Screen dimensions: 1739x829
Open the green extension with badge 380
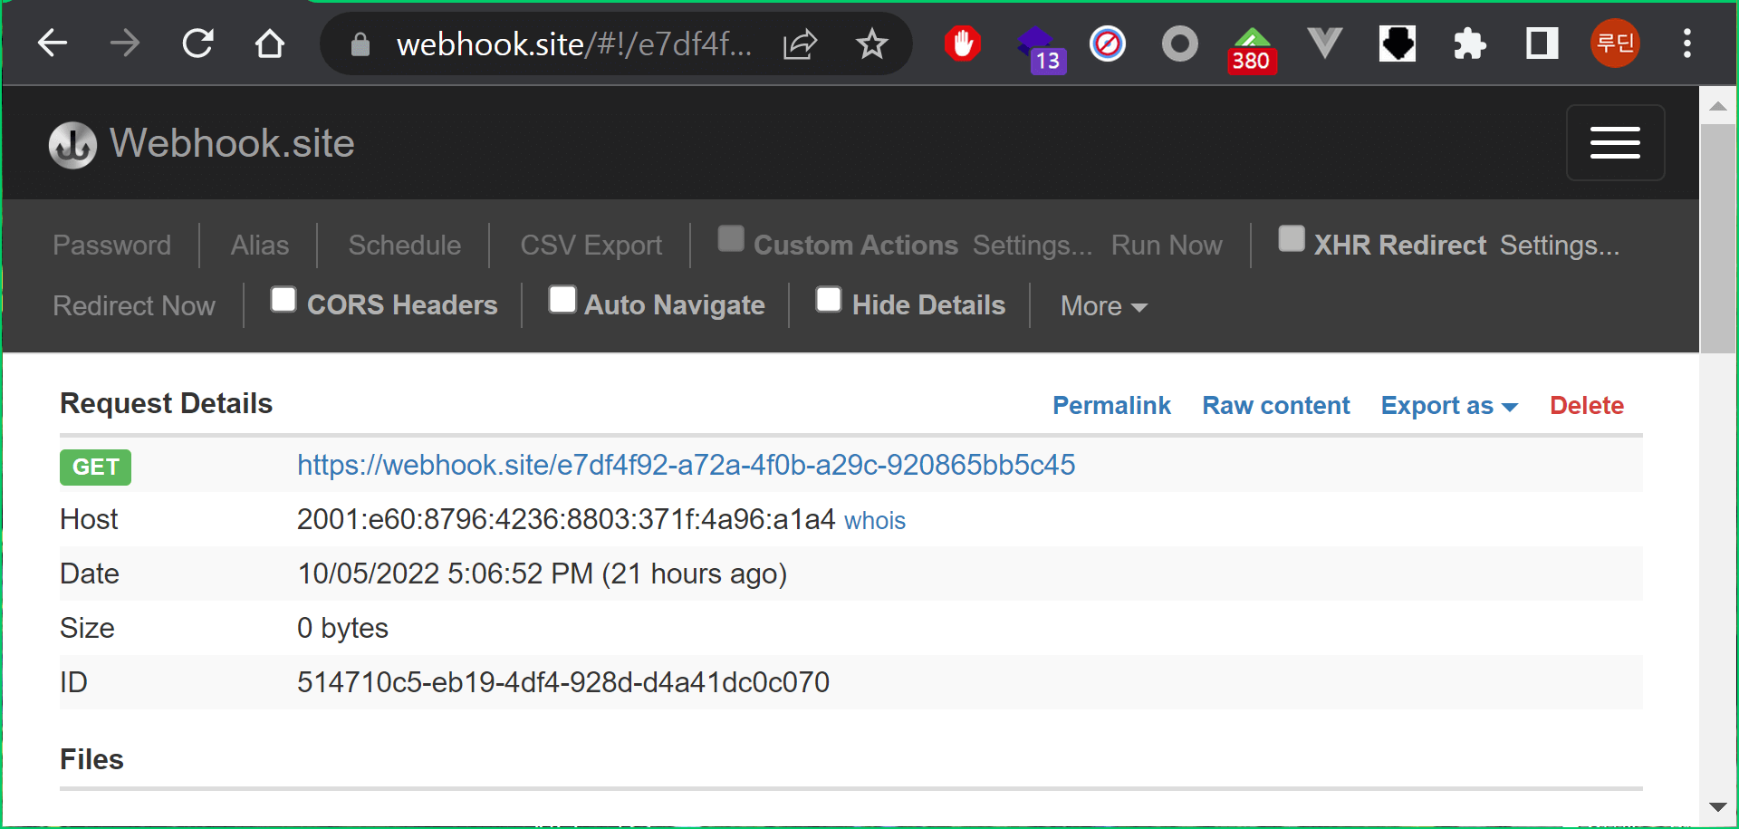1253,49
